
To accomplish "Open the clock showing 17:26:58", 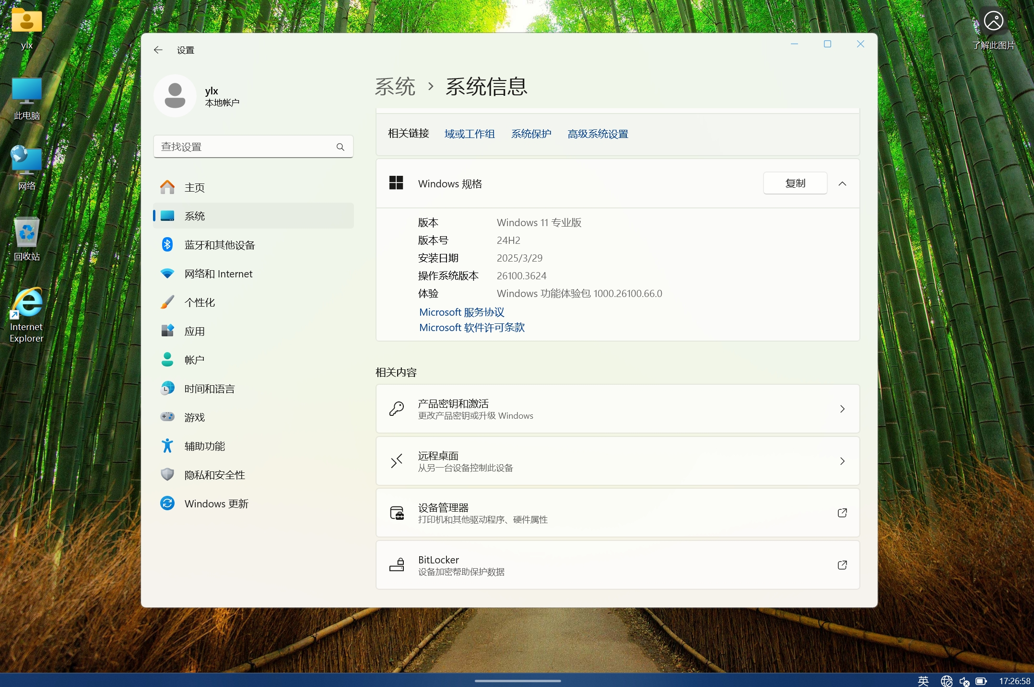I will (1014, 681).
